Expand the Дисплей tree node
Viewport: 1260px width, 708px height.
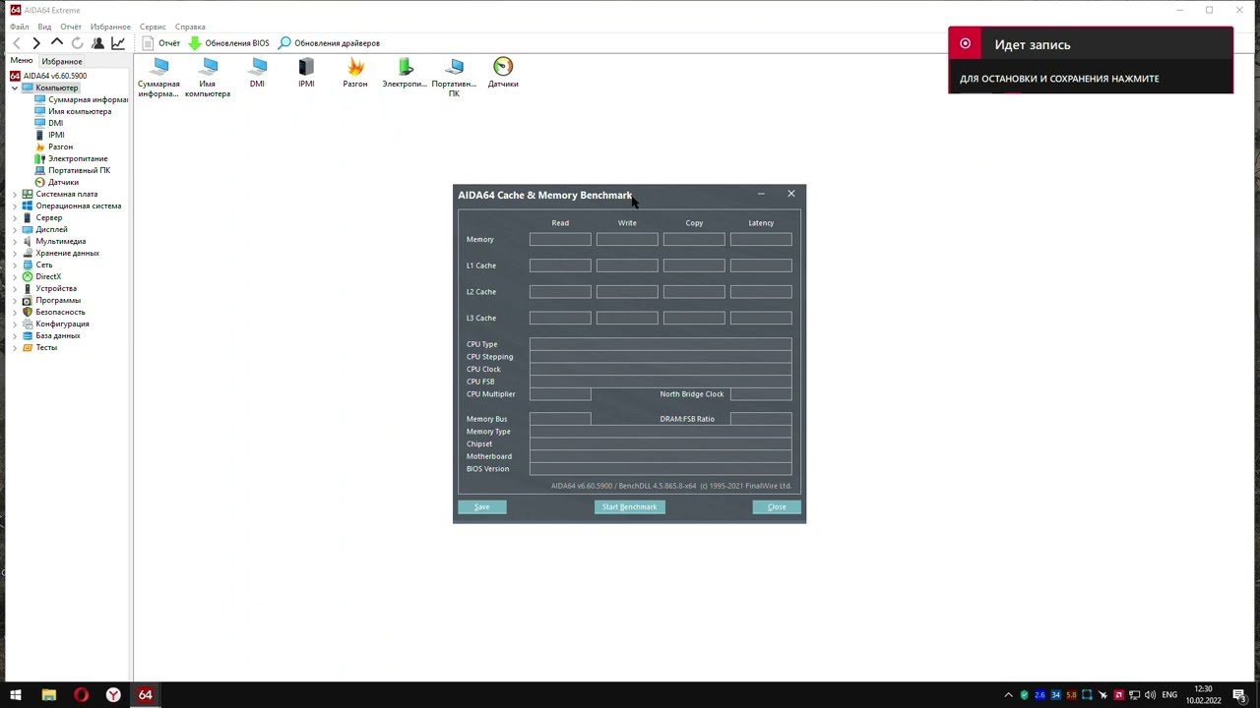[x=15, y=229]
